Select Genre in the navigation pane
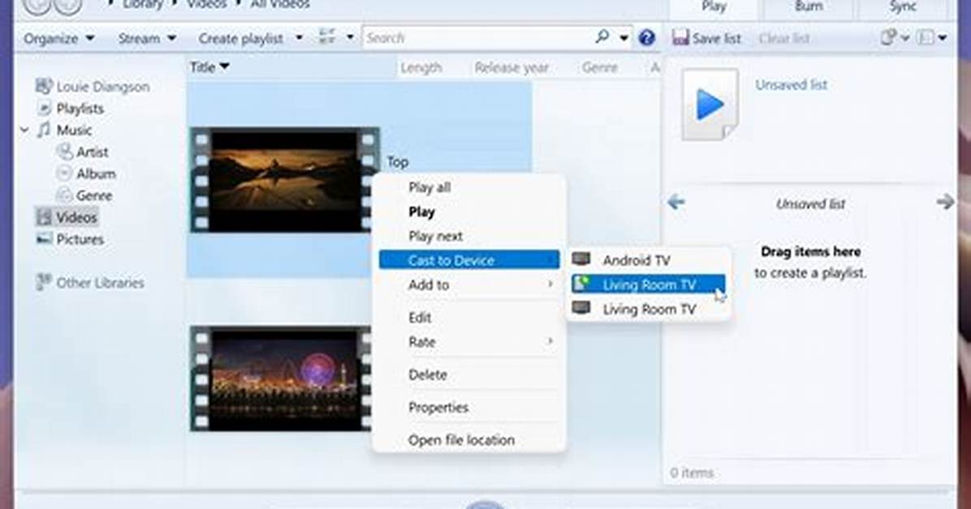Image resolution: width=971 pixels, height=509 pixels. click(x=94, y=195)
